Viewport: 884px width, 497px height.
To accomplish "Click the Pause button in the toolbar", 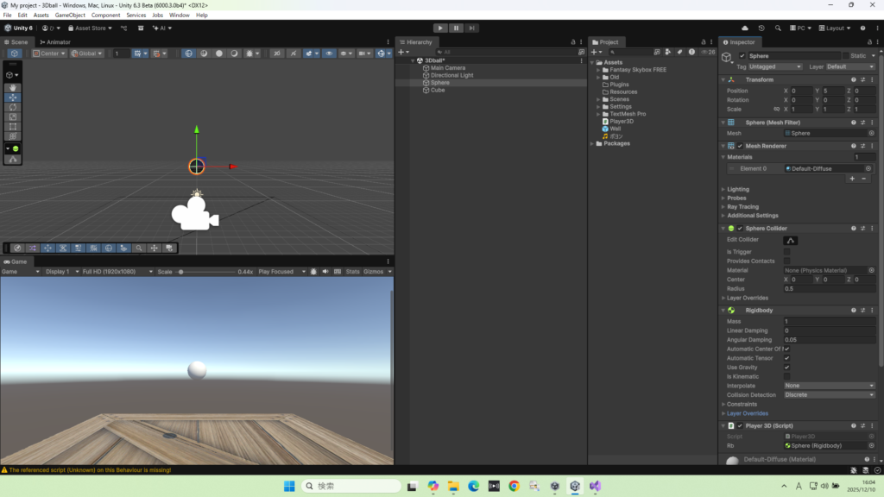I will coord(456,28).
